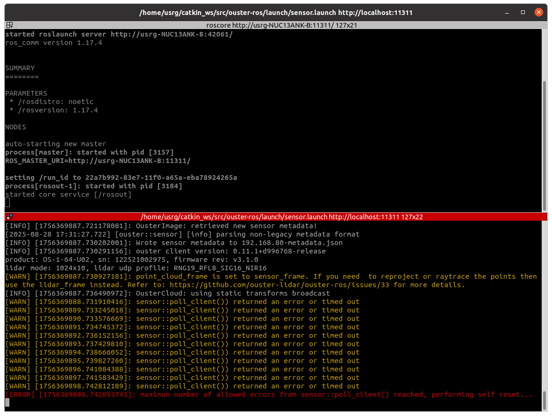Click WARN line timestamped 1756369891.734745372
The image size is (552, 416).
tap(182, 327)
